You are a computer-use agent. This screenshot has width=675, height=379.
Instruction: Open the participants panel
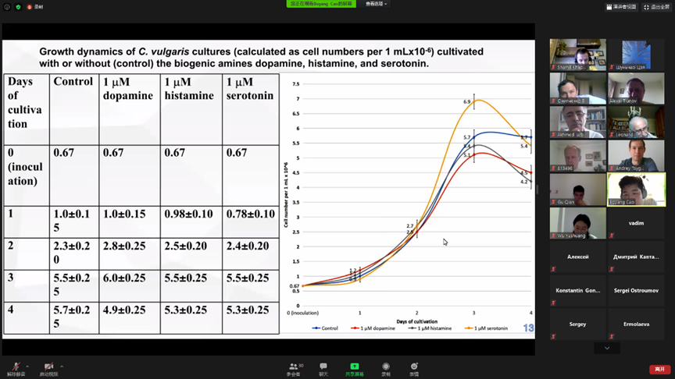(x=294, y=368)
